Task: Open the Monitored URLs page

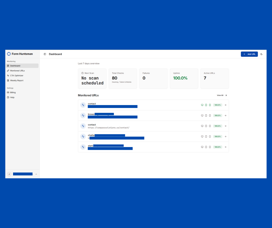Action: [x=18, y=71]
